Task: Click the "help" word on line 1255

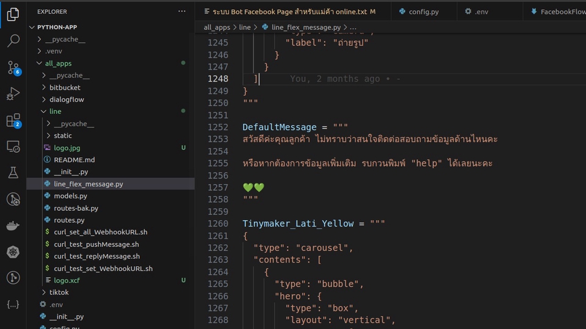Action: pyautogui.click(x=427, y=163)
